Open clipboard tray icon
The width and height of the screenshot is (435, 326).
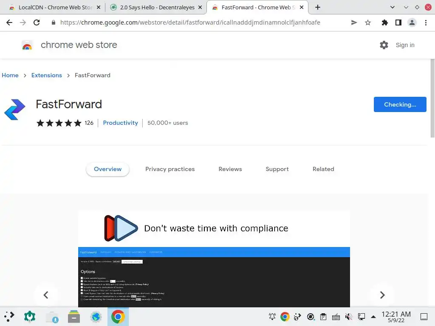coord(323,317)
